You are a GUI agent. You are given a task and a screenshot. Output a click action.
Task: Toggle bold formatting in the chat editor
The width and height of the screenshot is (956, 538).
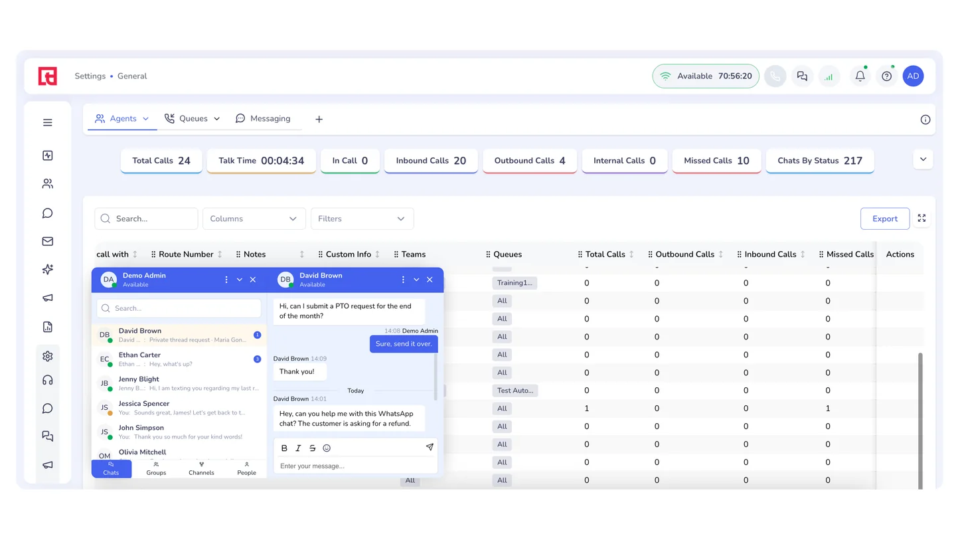point(284,448)
